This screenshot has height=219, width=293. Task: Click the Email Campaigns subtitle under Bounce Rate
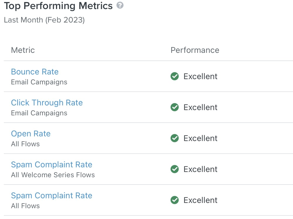39,82
